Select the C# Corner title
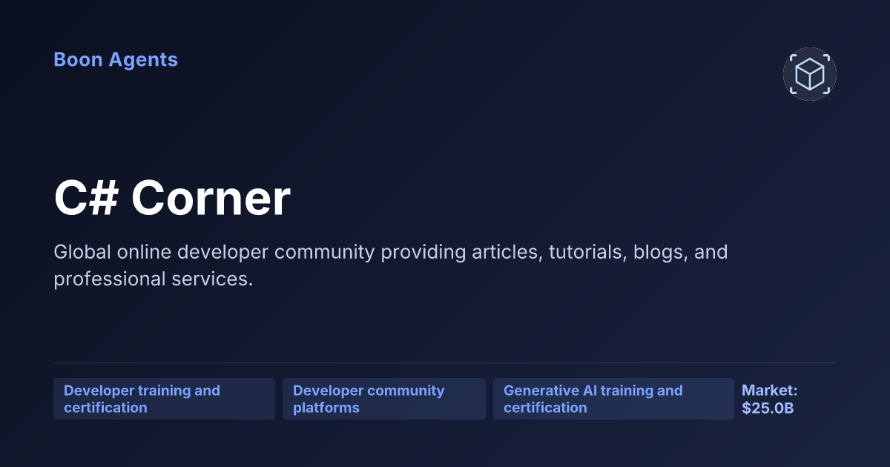The height and width of the screenshot is (467, 890). point(172,199)
